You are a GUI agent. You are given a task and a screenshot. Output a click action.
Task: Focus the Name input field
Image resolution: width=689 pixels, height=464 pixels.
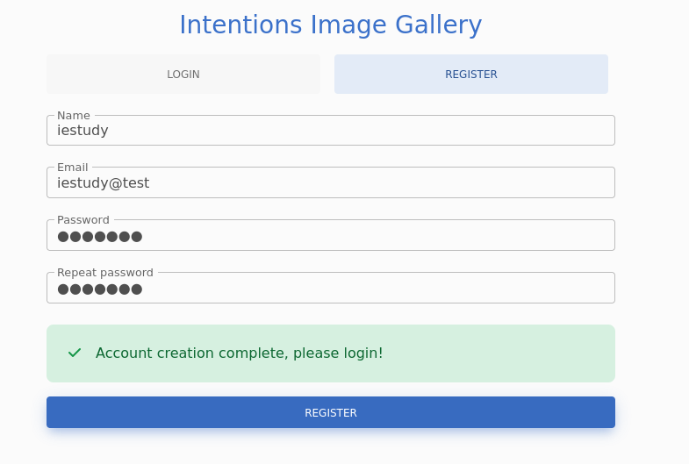[x=331, y=131]
